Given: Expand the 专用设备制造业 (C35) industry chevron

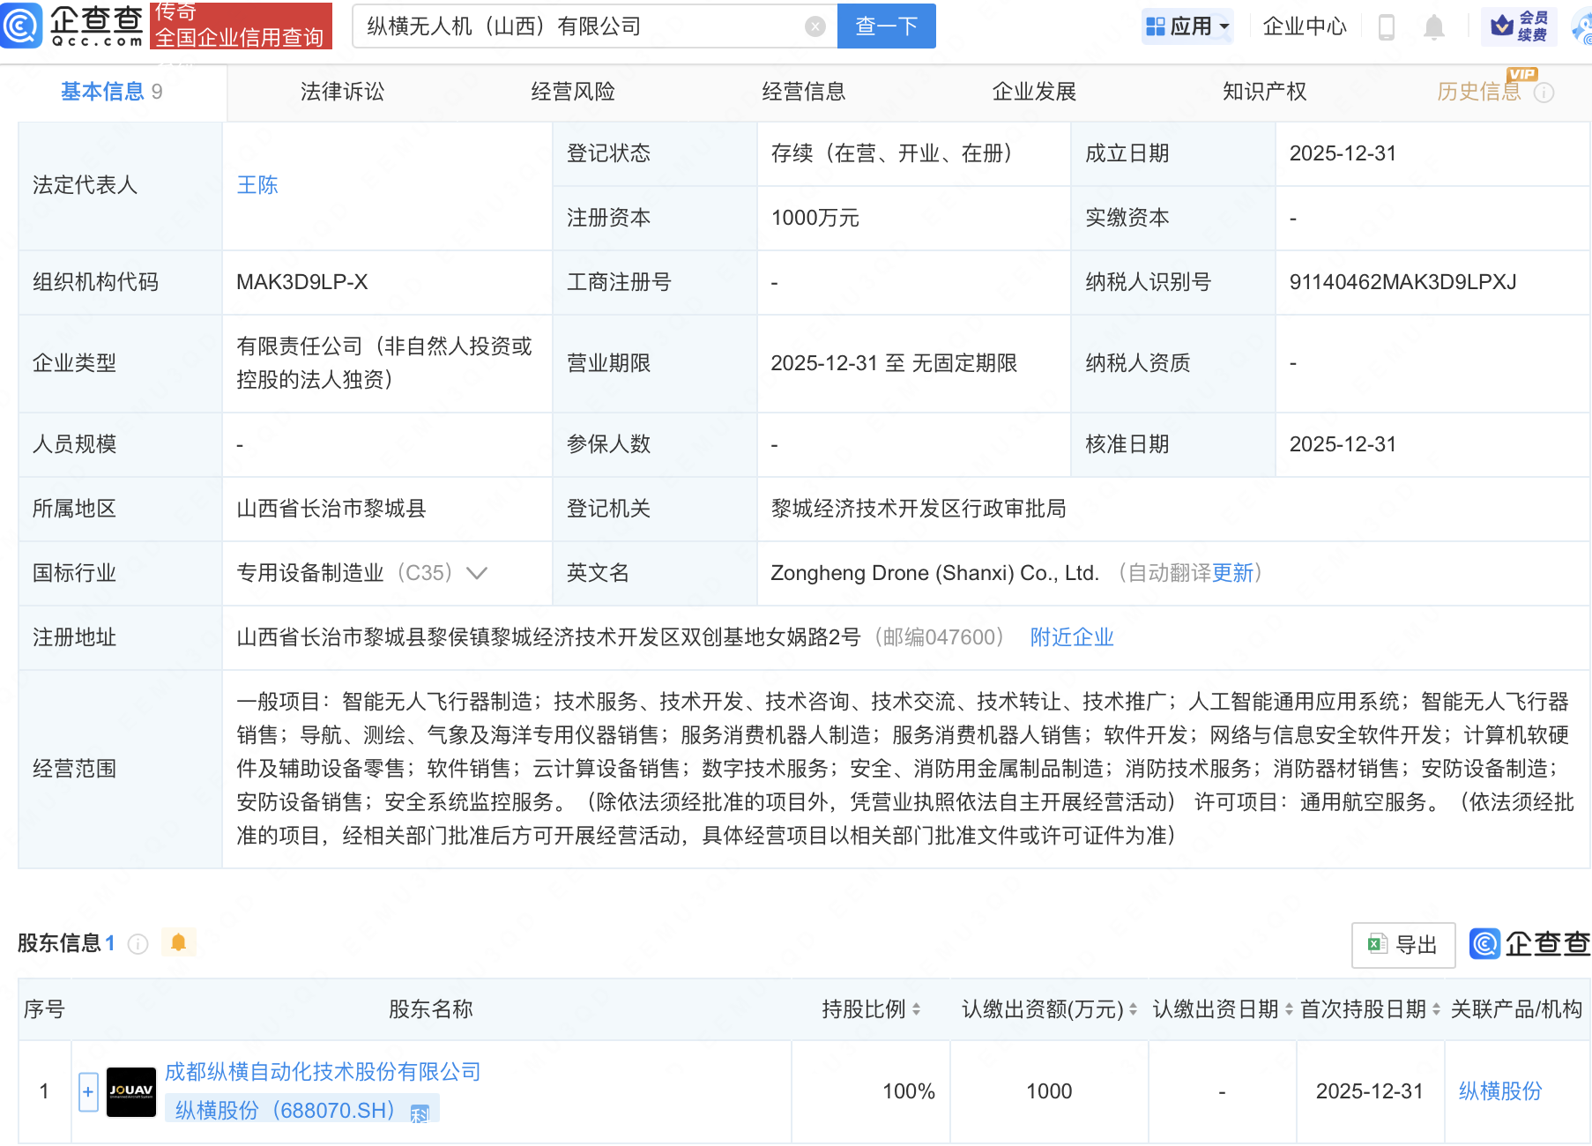Looking at the screenshot, I should coord(477,573).
